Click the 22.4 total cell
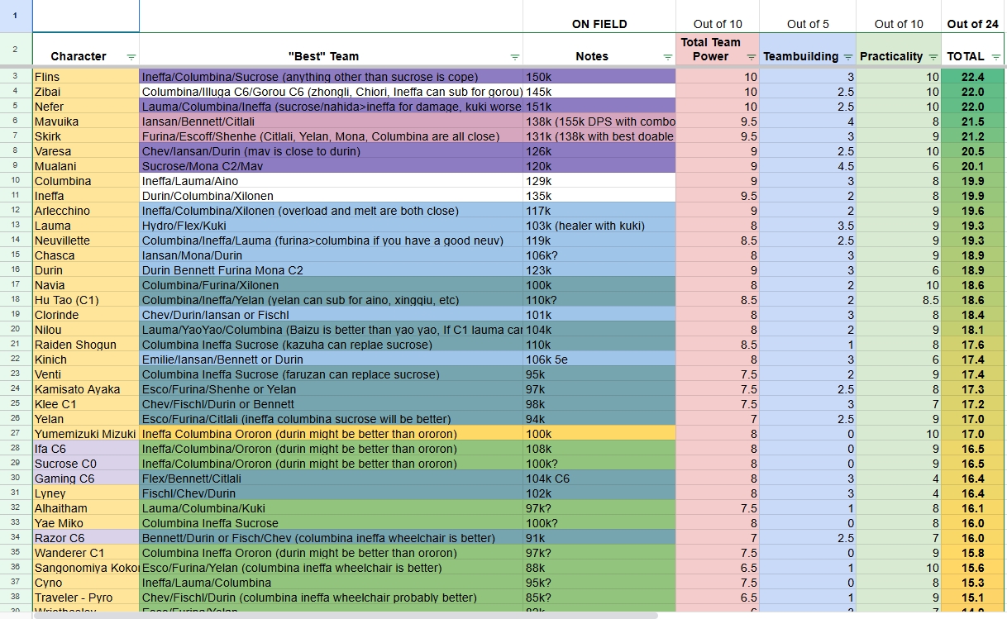Screen dimensions: 1007x619 972,77
